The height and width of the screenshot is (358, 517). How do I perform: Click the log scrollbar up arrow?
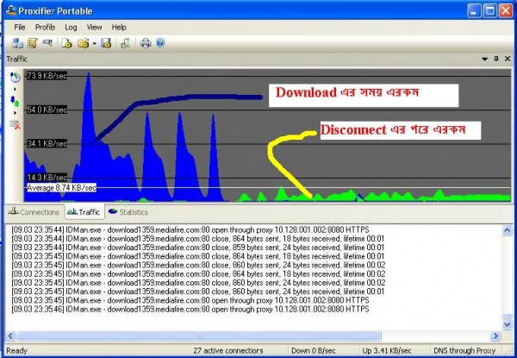[508, 230]
